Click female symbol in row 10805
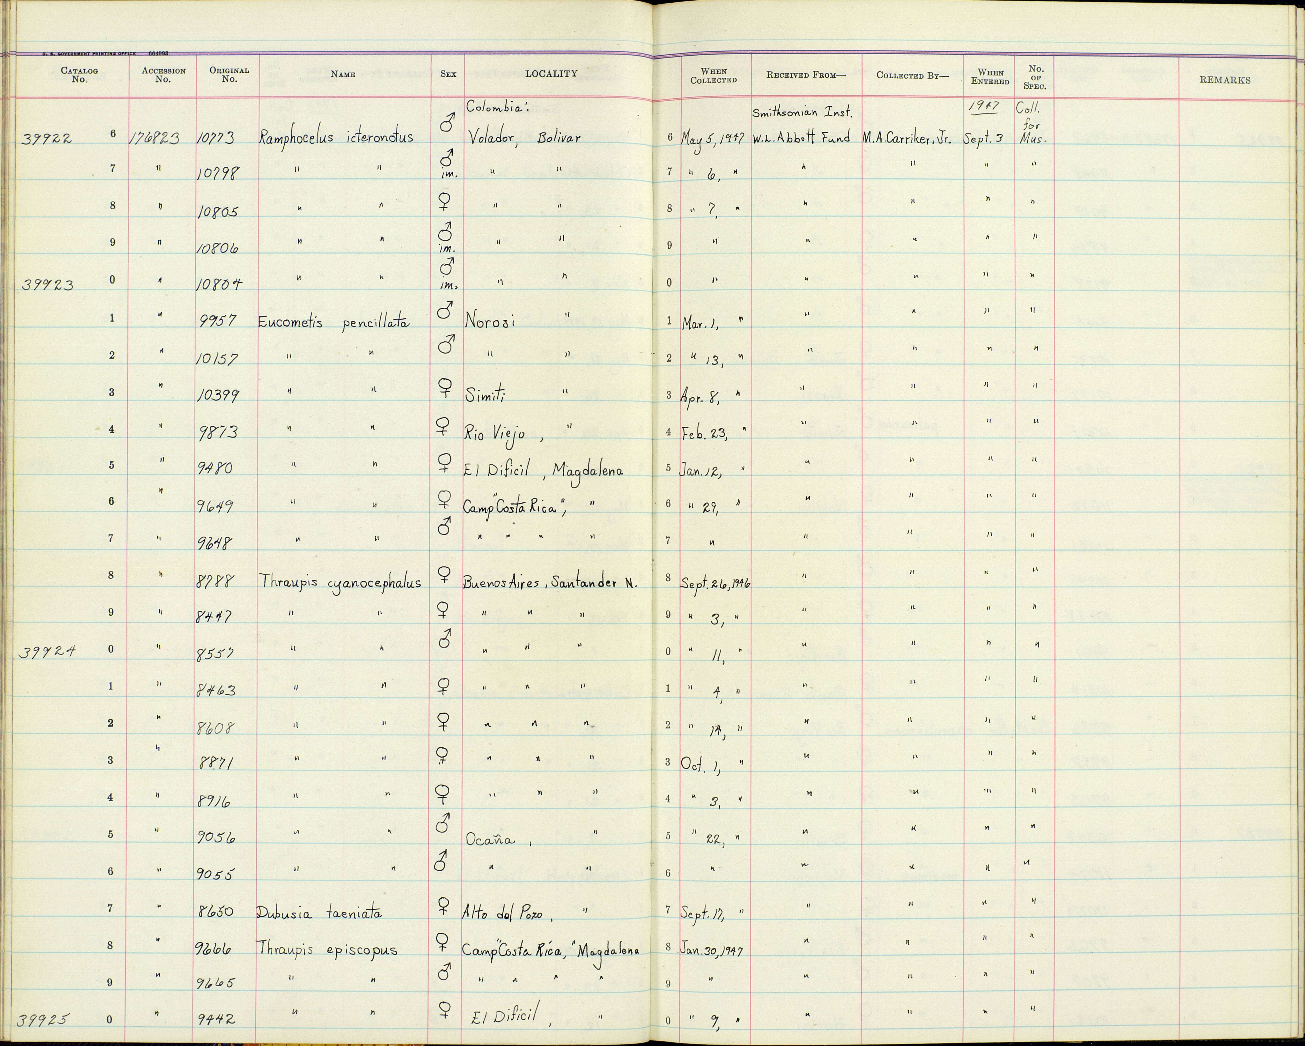Viewport: 1305px width, 1046px height. 445,202
